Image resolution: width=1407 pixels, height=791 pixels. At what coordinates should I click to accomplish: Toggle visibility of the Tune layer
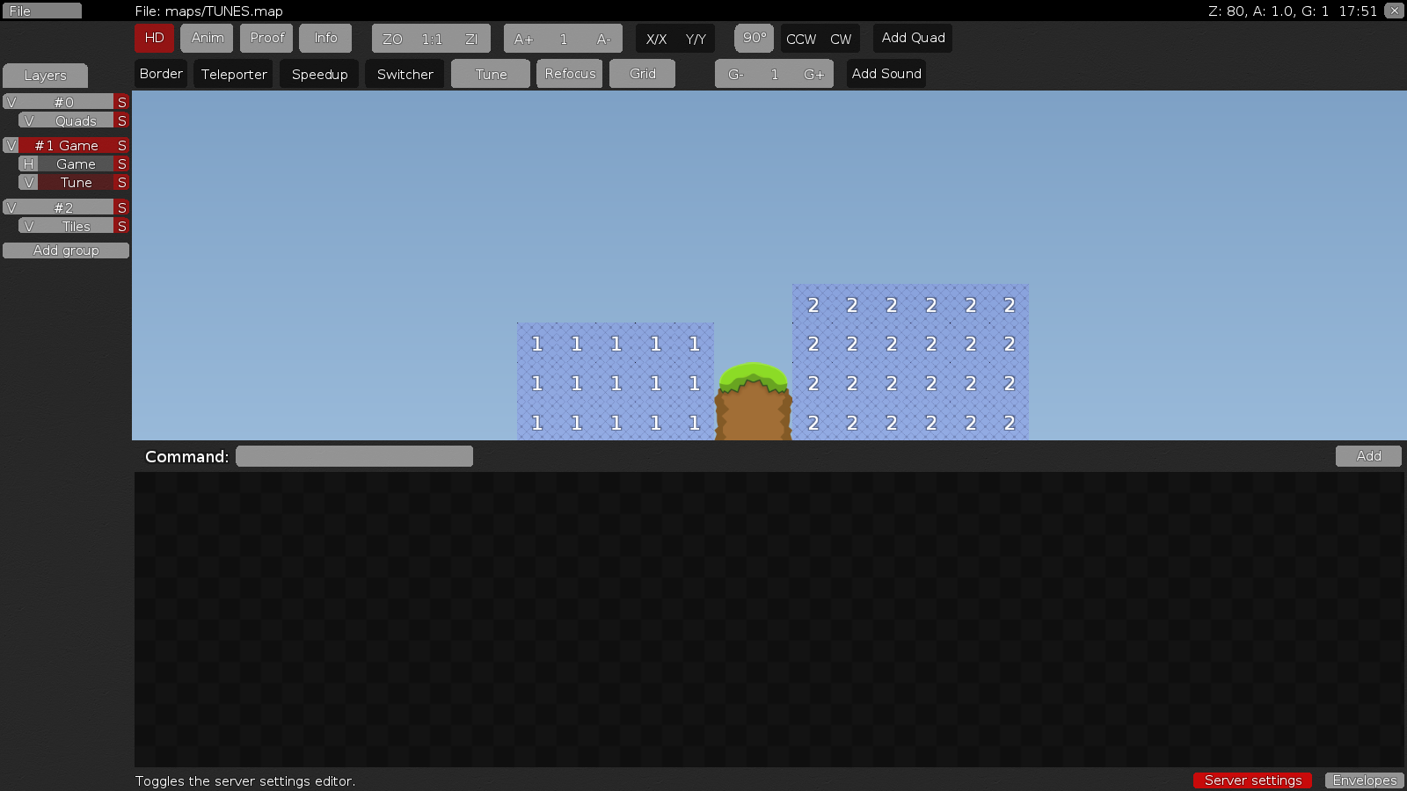coord(27,182)
